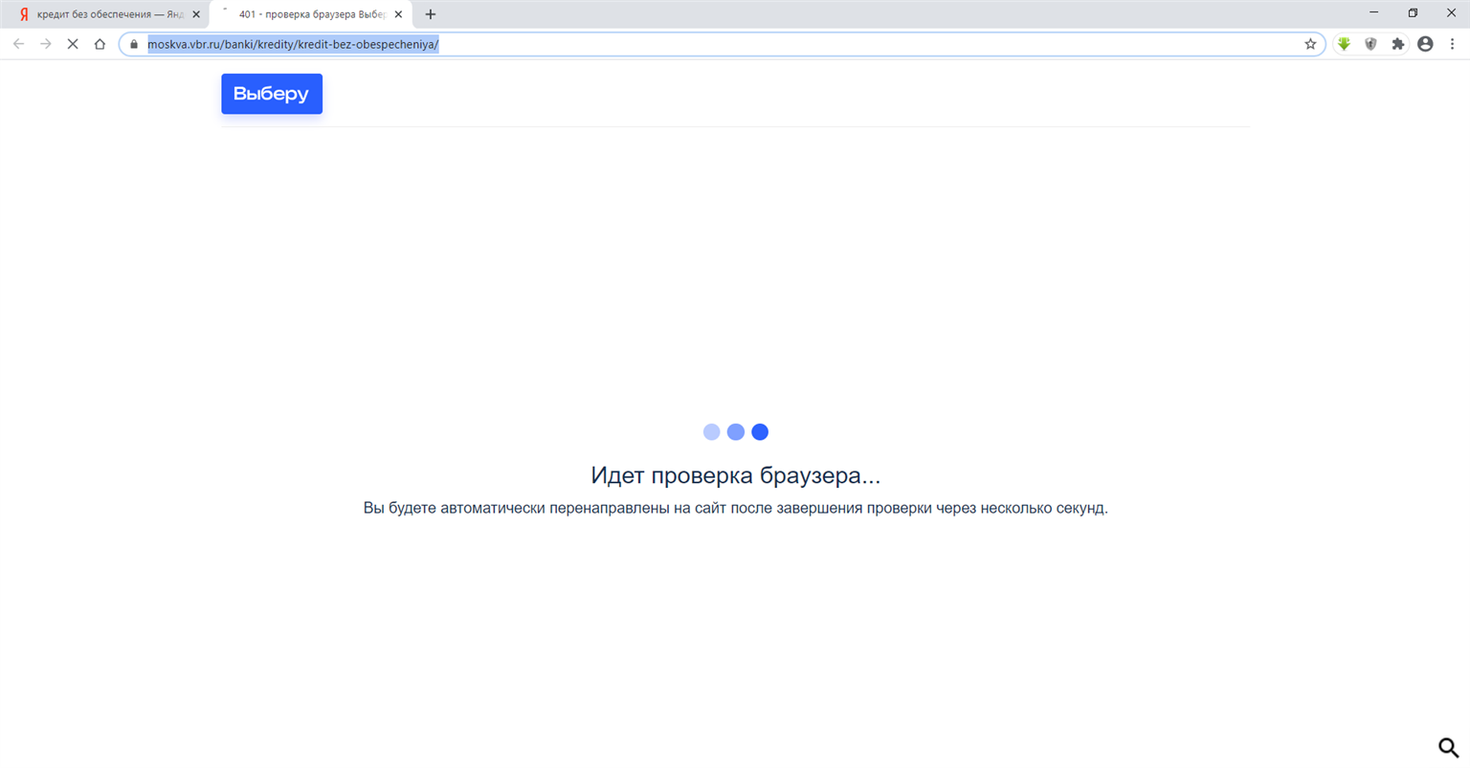This screenshot has width=1470, height=768.
Task: Open the user profile icon
Action: [x=1425, y=44]
